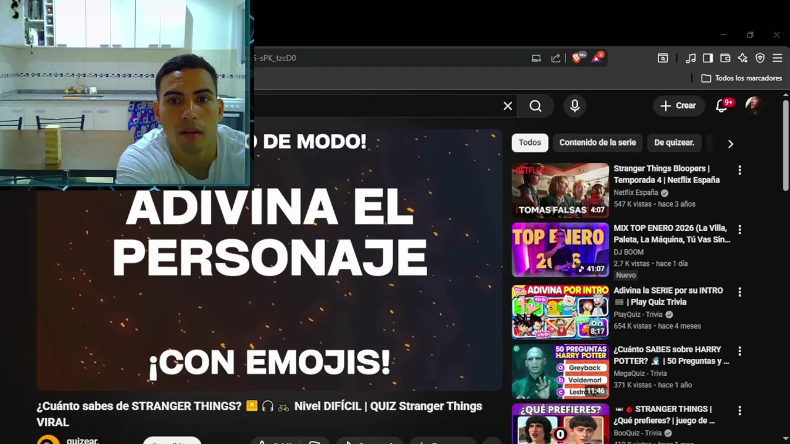Image resolution: width=790 pixels, height=444 pixels.
Task: Open Stranger Things Bloopers video title
Action: point(667,174)
